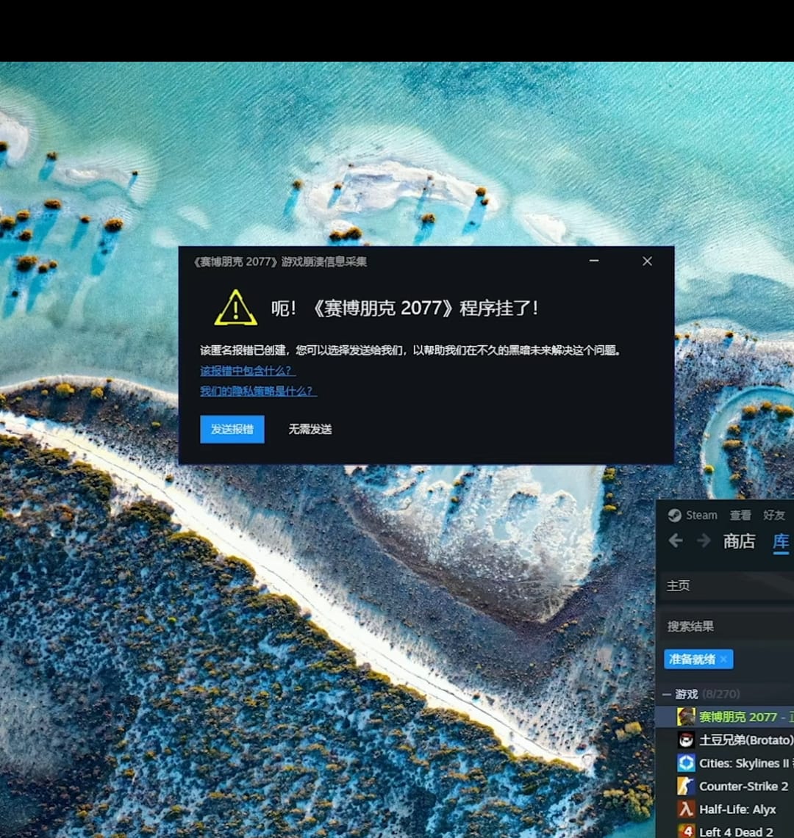The width and height of the screenshot is (794, 838).
Task: Open the 好友 menu in Steam
Action: click(x=774, y=515)
